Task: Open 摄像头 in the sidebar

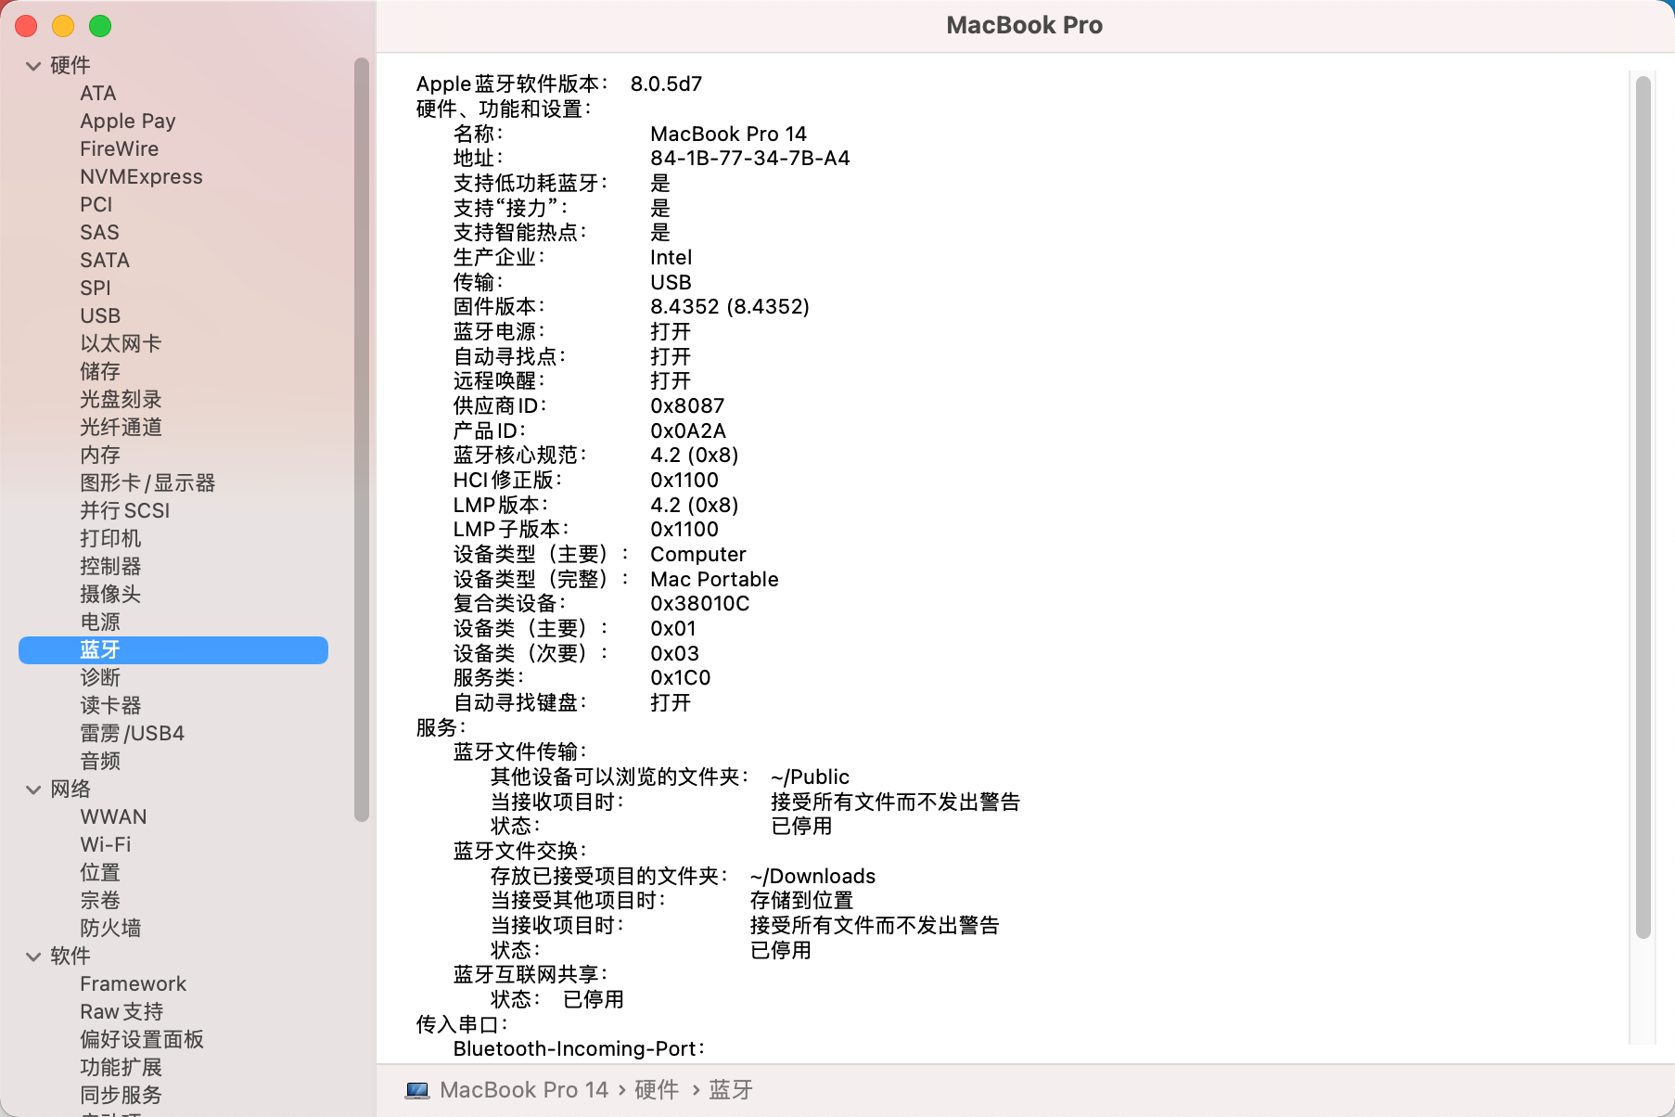Action: pos(110,595)
